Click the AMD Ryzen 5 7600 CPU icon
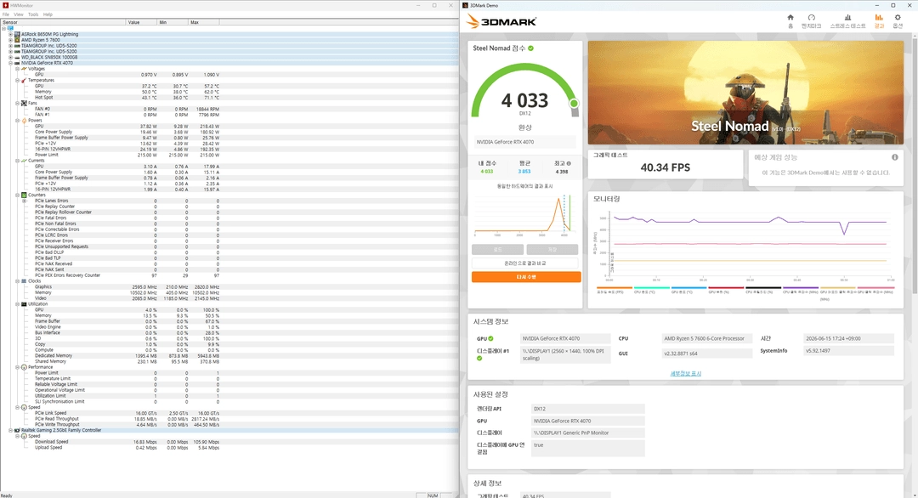 click(17, 41)
